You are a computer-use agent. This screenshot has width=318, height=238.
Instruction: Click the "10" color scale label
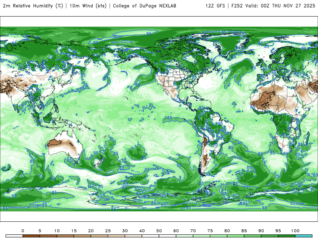point(57,231)
